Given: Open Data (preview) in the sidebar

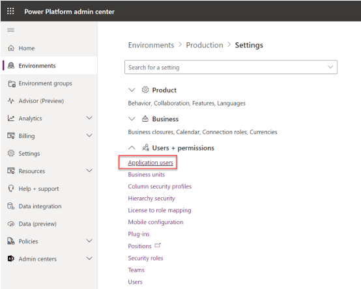Looking at the screenshot, I should click(x=49, y=224).
